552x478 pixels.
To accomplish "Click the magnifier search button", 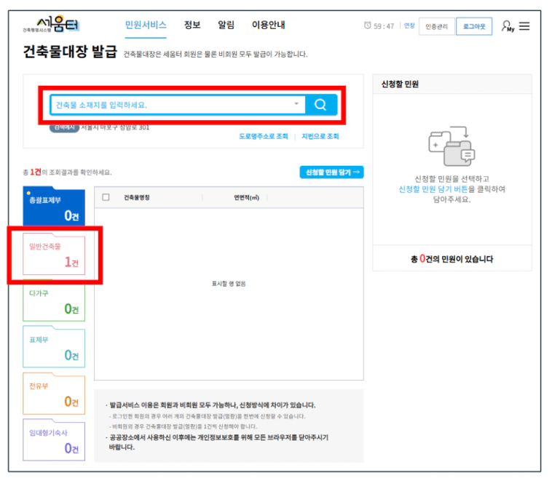I will pyautogui.click(x=320, y=105).
